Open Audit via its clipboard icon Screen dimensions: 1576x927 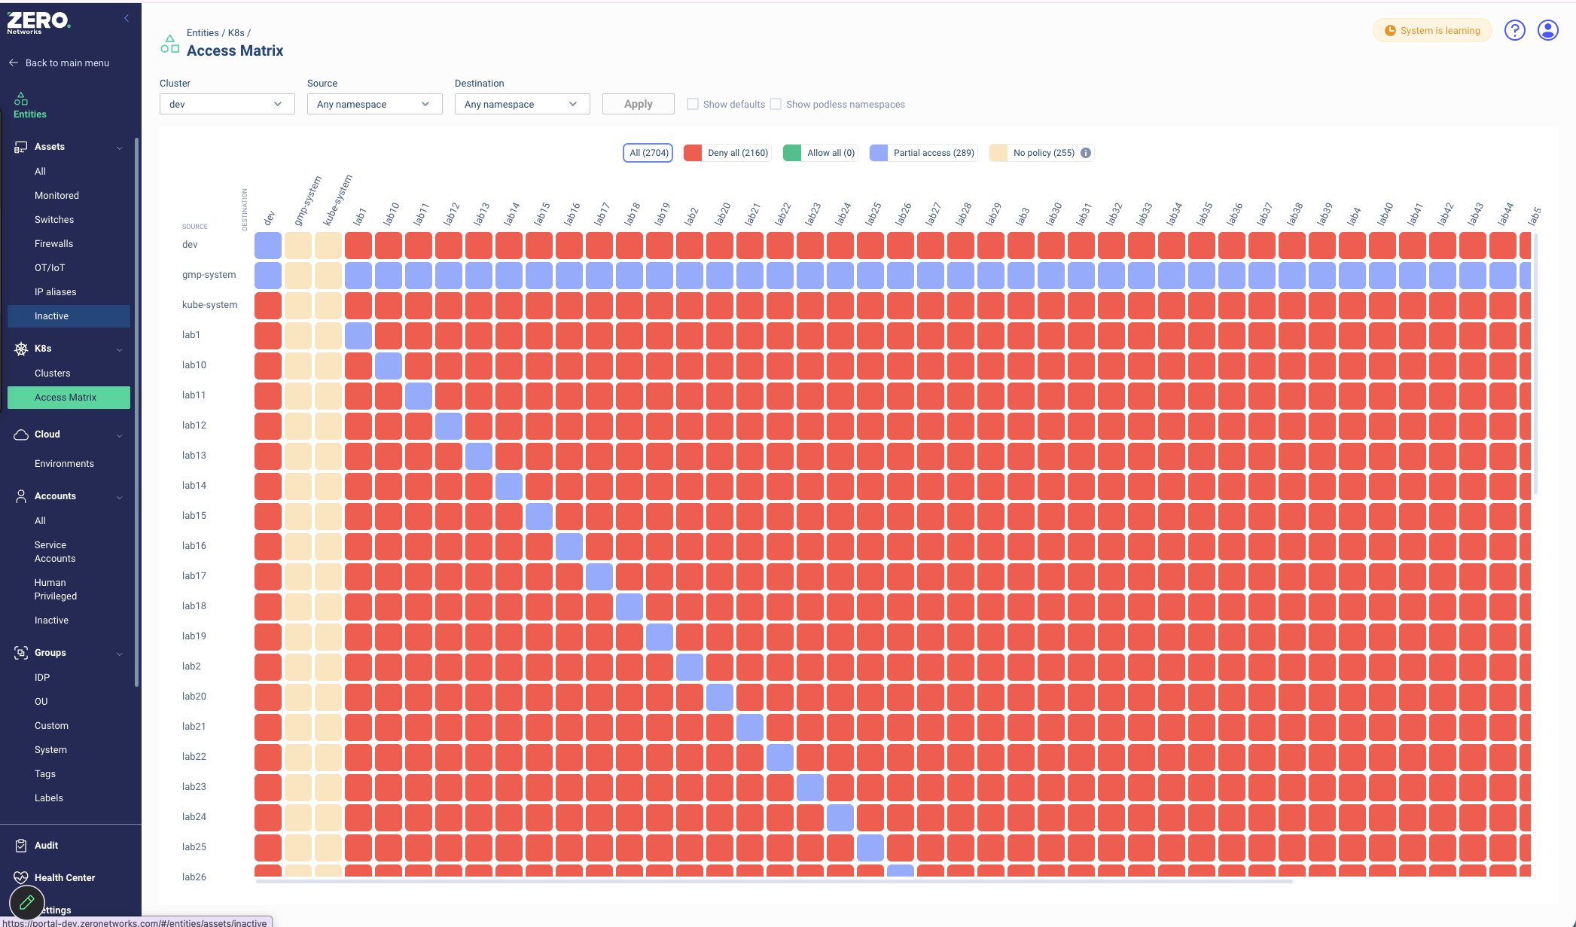pos(21,846)
